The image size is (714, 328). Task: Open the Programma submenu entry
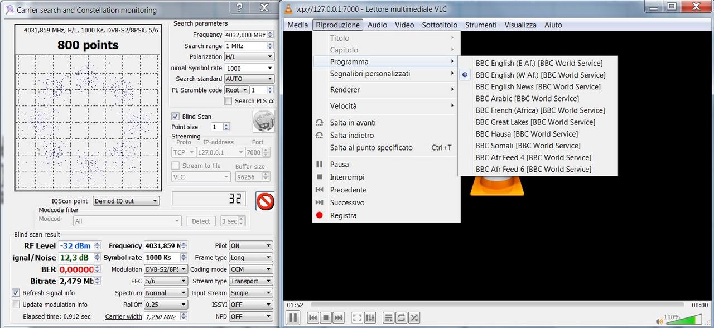click(385, 62)
